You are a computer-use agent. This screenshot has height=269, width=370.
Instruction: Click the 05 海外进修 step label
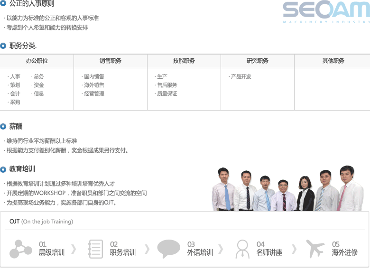tap(345, 249)
